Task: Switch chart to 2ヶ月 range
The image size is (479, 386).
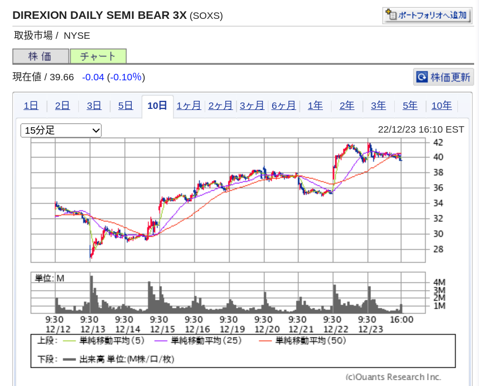Action: [220, 106]
